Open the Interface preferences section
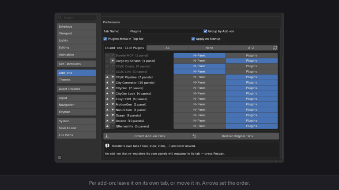 coord(76,26)
